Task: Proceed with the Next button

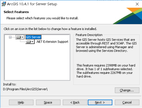Action: click(x=100, y=102)
